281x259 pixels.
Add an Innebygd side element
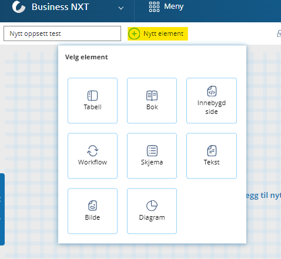(212, 100)
